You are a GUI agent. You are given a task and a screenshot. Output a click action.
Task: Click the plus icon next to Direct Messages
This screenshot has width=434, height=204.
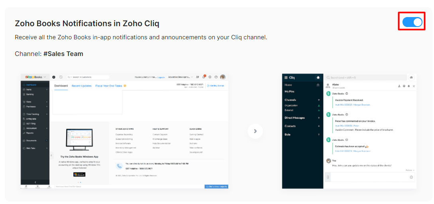click(318, 118)
